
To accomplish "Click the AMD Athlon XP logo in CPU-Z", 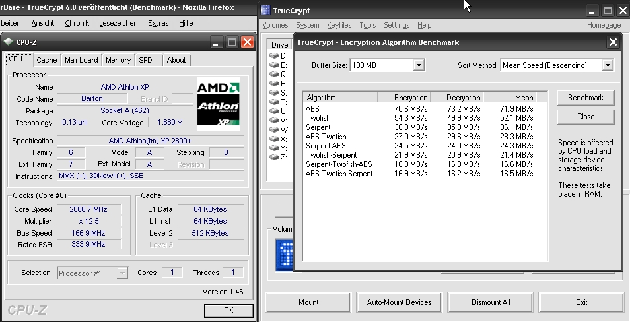I will (218, 104).
